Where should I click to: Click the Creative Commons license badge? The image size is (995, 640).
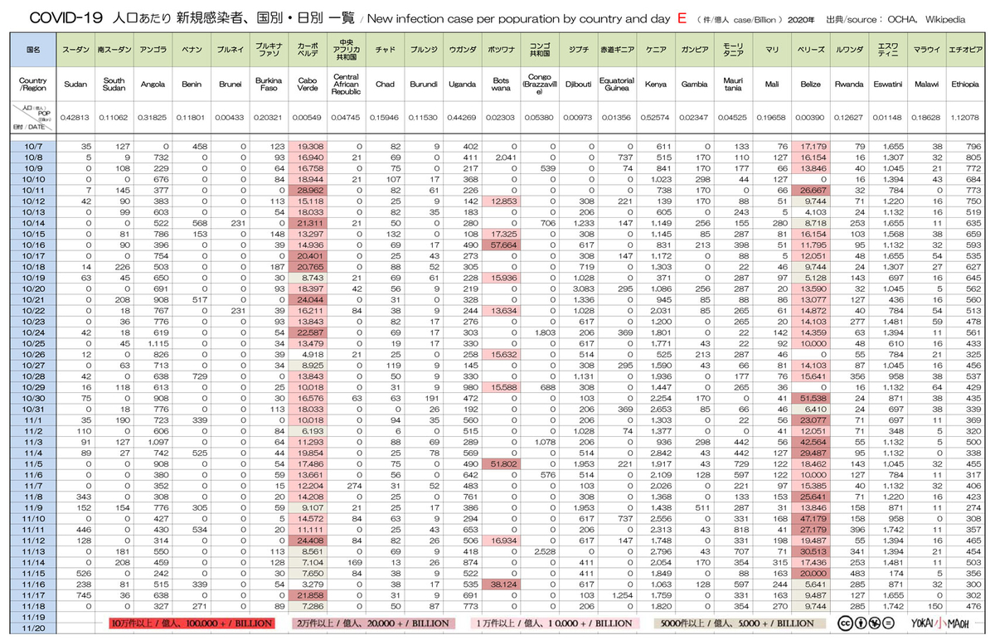(866, 623)
